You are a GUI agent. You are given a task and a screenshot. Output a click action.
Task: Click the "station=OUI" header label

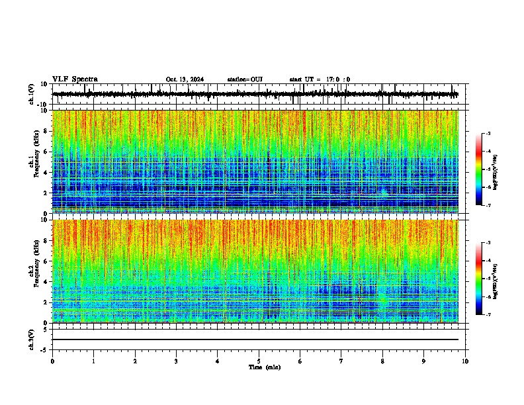(x=245, y=79)
